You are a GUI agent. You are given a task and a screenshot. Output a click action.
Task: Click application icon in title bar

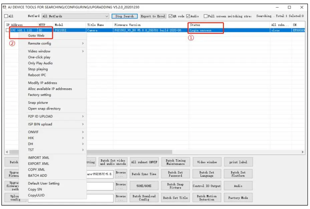coord(5,7)
